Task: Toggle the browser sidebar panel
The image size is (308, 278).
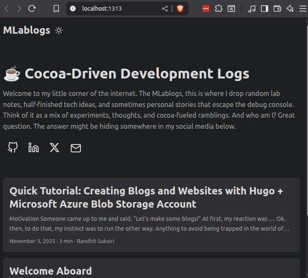Action: click(x=265, y=9)
